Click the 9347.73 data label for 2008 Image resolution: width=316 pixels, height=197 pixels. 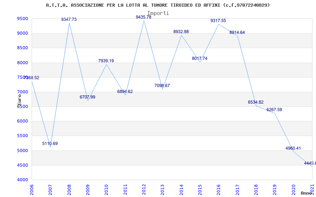click(69, 19)
